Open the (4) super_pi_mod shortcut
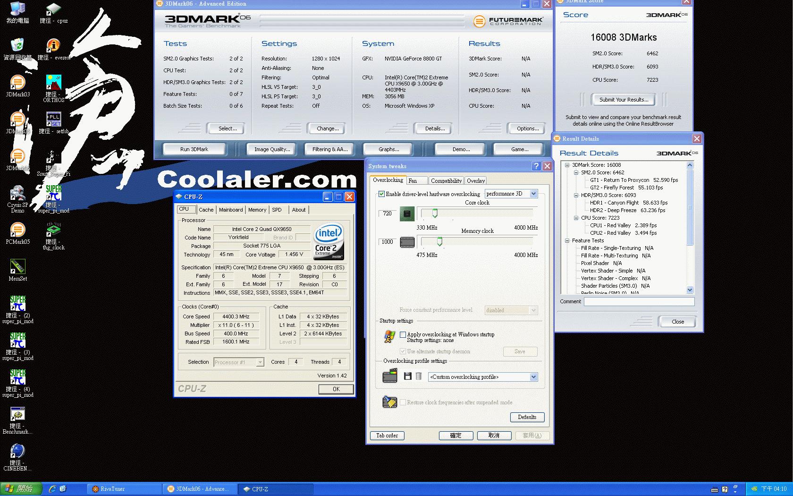The image size is (793, 496). click(x=17, y=383)
